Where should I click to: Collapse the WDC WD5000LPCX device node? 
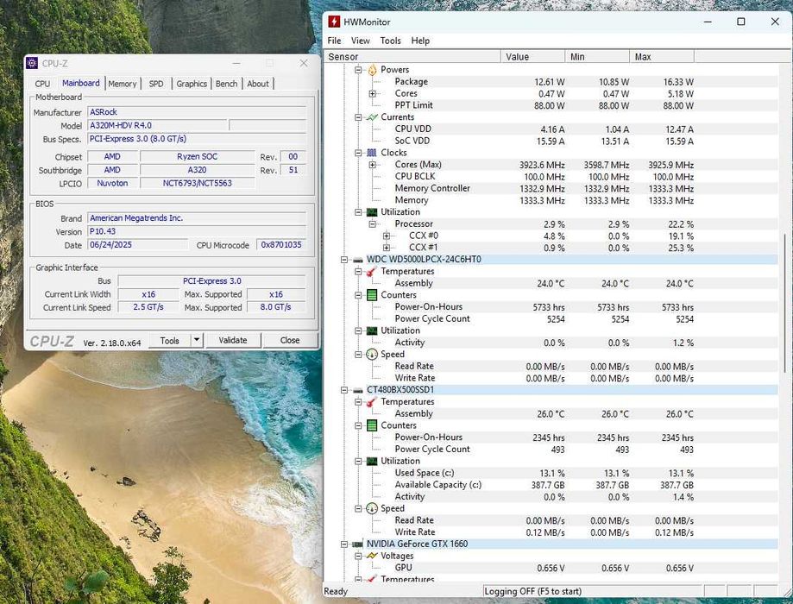[x=344, y=260]
